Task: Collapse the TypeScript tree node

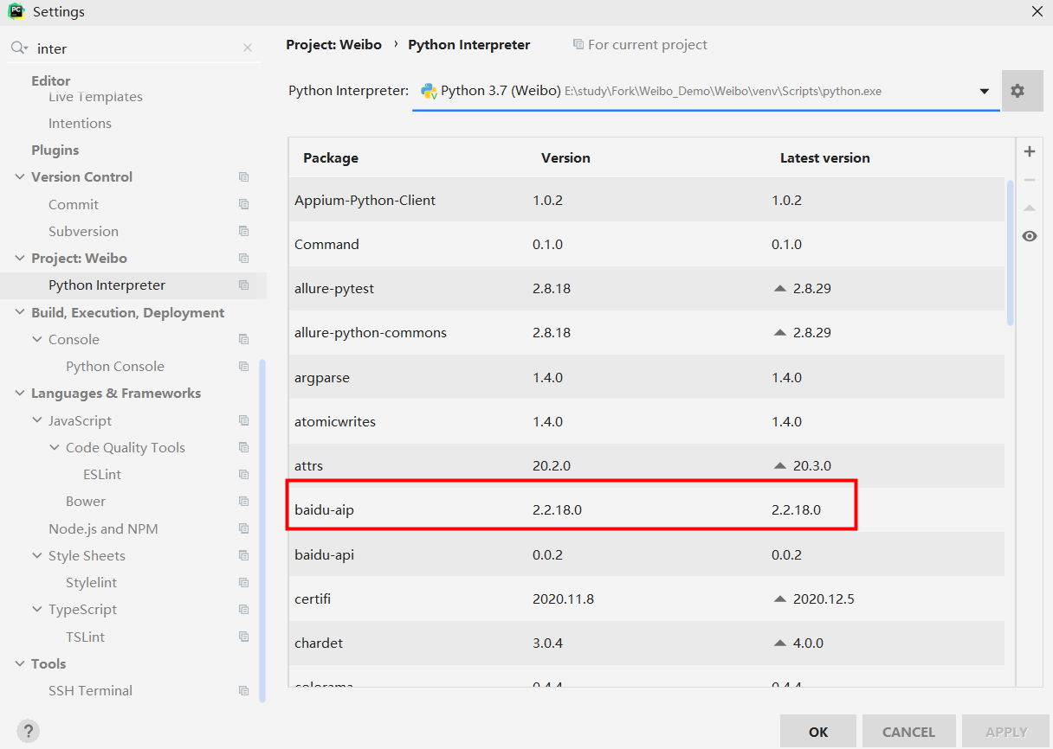Action: pos(37,609)
